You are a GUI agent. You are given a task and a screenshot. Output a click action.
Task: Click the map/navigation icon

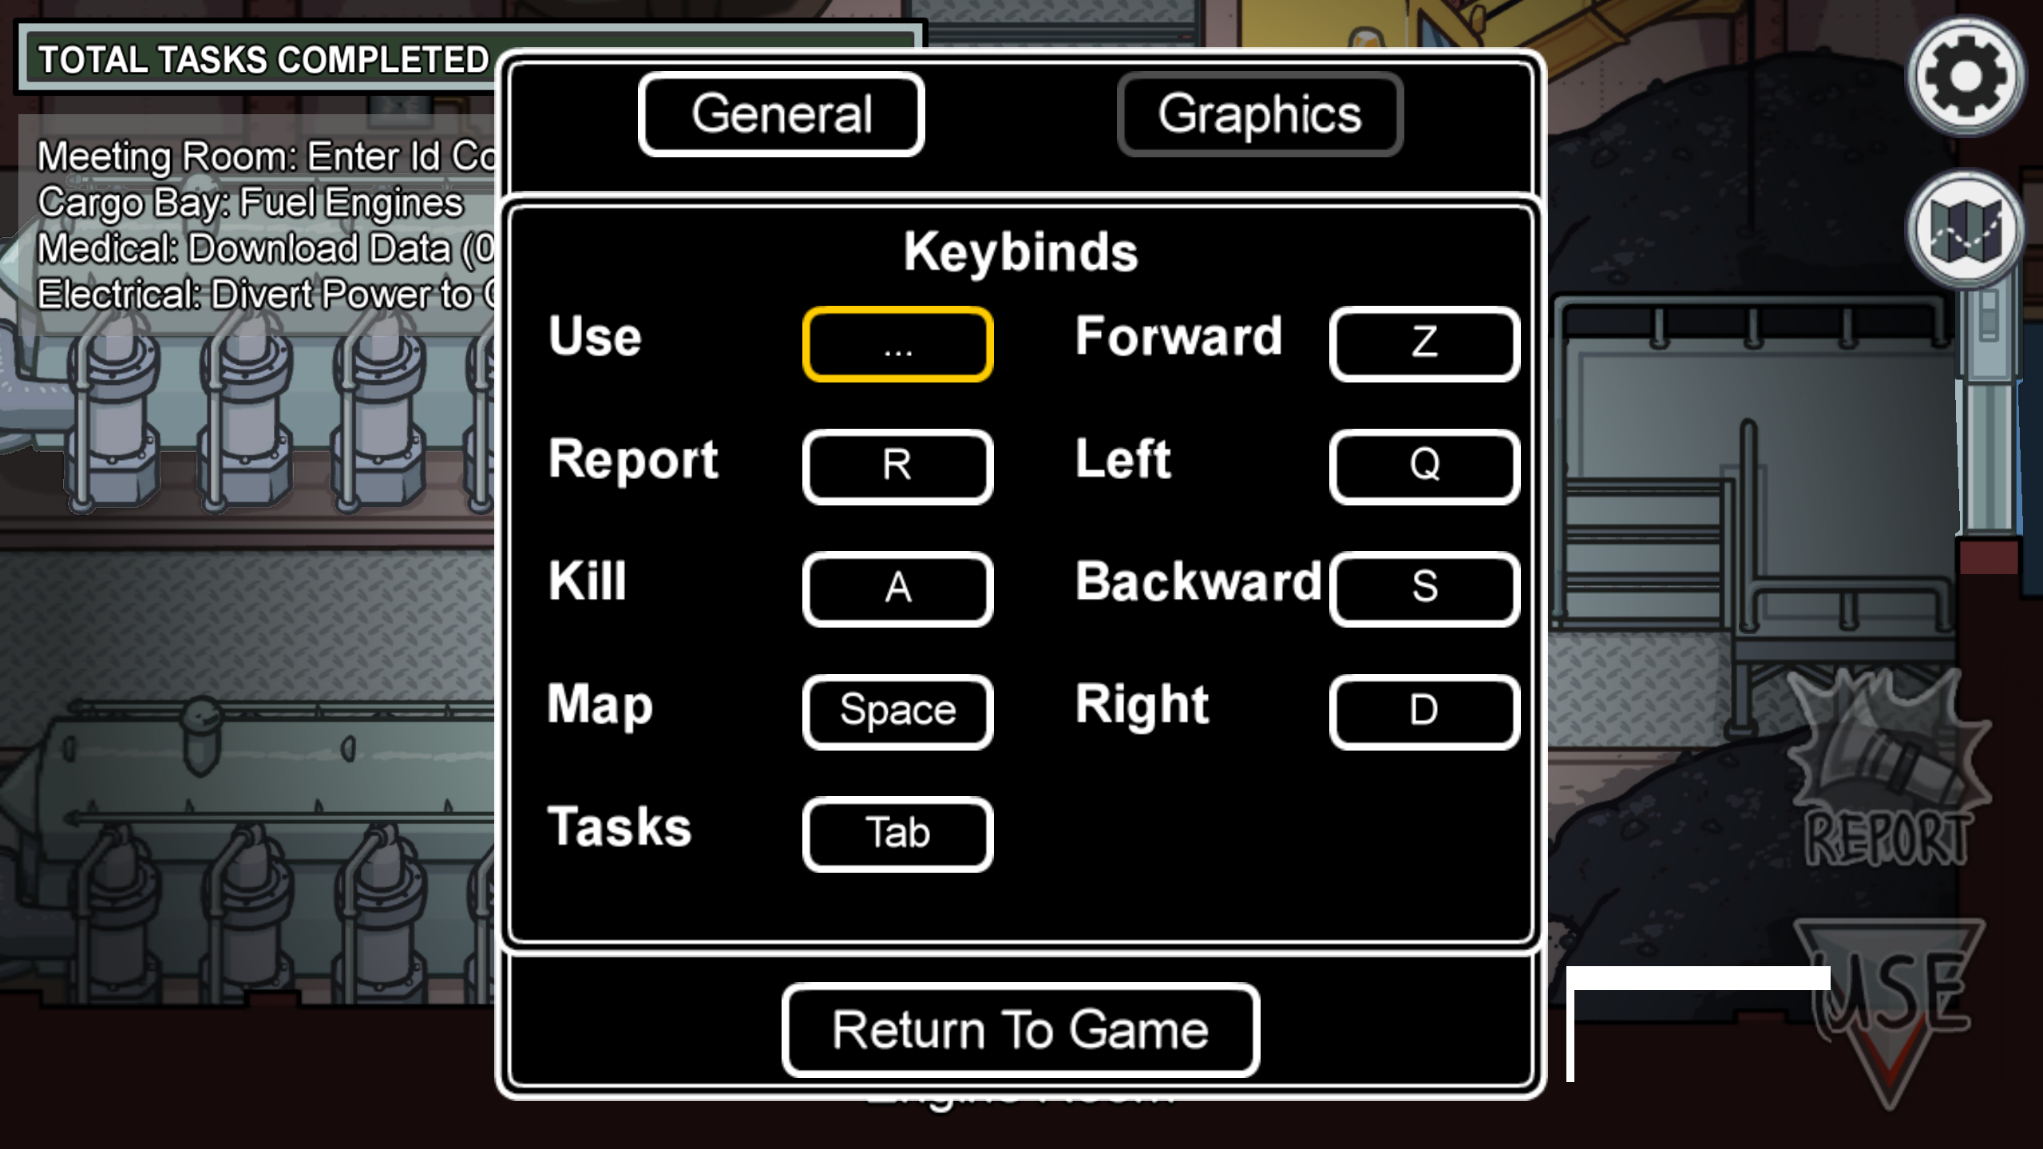click(1963, 228)
